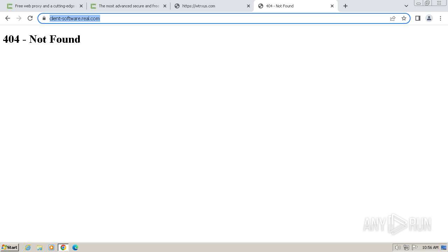Close the Chrome window
The image size is (448, 252).
click(439, 3)
